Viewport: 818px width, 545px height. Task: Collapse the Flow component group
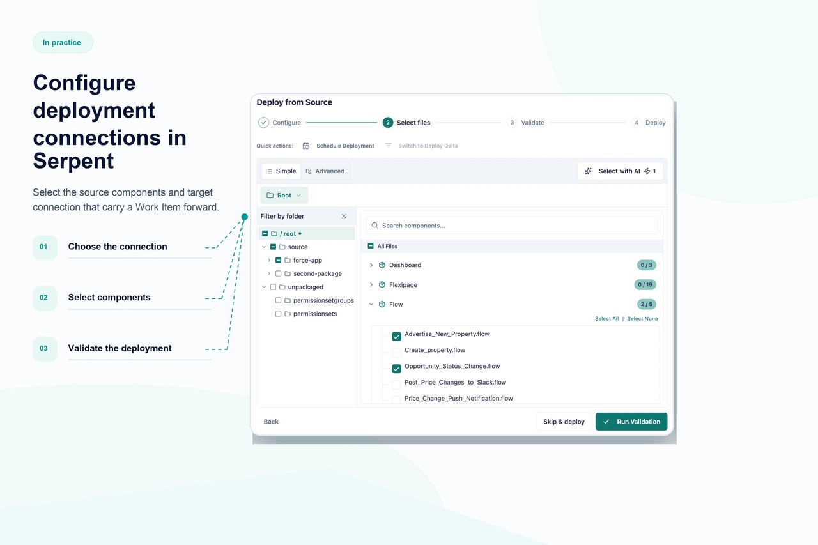(x=371, y=305)
